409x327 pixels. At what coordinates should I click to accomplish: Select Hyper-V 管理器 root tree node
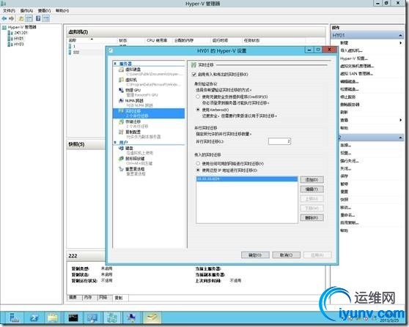pyautogui.click(x=20, y=27)
